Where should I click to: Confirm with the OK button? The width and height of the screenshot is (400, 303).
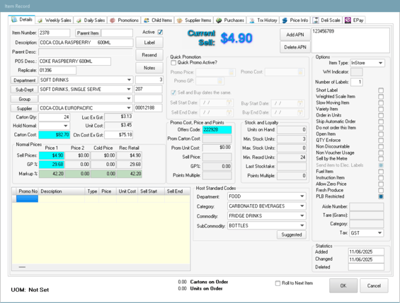(x=343, y=286)
